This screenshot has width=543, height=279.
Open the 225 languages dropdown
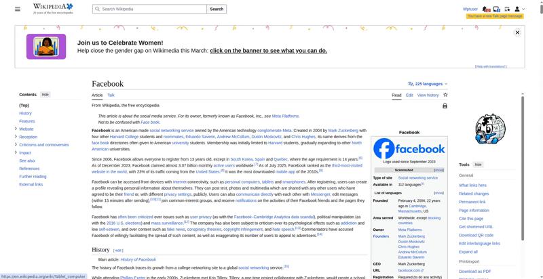tap(427, 84)
